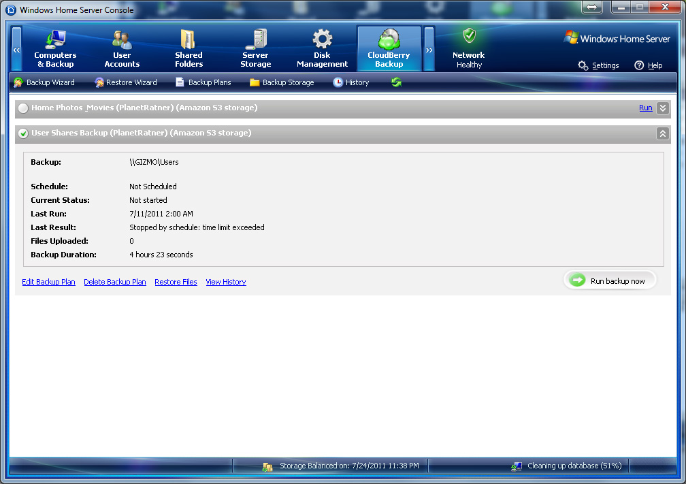Open Help question mark
The image size is (686, 484).
tap(649, 65)
